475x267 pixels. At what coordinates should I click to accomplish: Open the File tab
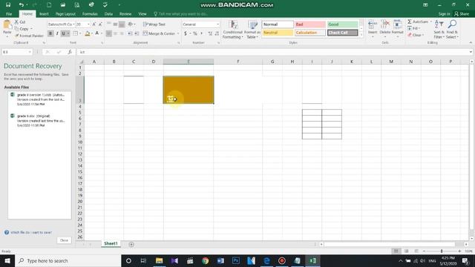9,14
